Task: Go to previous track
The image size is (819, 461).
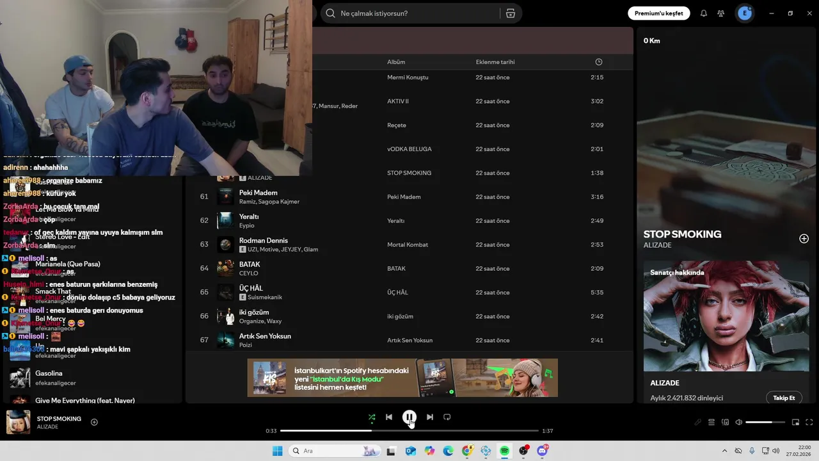Action: click(x=389, y=417)
